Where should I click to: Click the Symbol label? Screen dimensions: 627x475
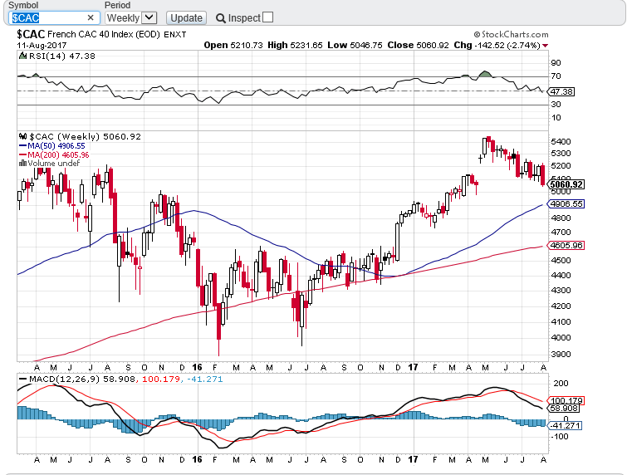23,5
